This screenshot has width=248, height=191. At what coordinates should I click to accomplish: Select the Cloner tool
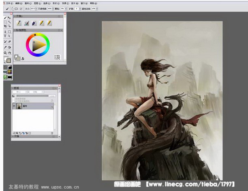pos(5,42)
